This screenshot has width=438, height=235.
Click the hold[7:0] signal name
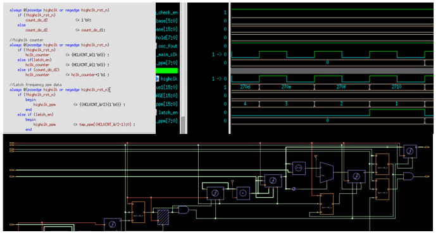[166, 38]
